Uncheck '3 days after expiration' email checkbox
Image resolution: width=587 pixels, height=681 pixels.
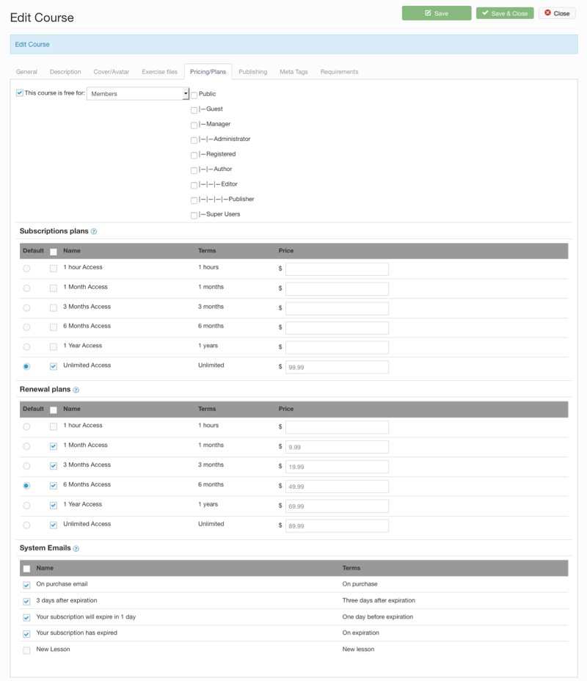point(26,602)
